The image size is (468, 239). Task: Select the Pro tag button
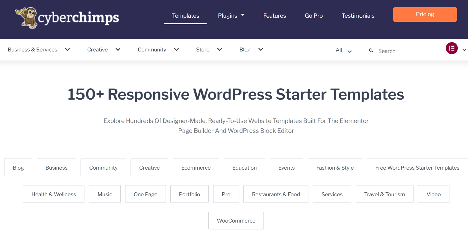pos(226,194)
